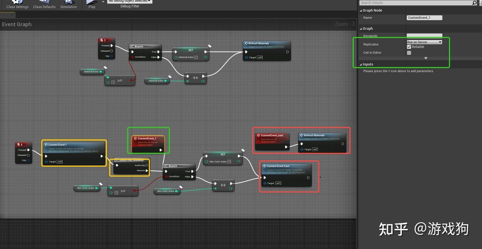The width and height of the screenshot is (482, 249).
Task: Click Target self field on Custom Event 1 node
Action: 59,162
